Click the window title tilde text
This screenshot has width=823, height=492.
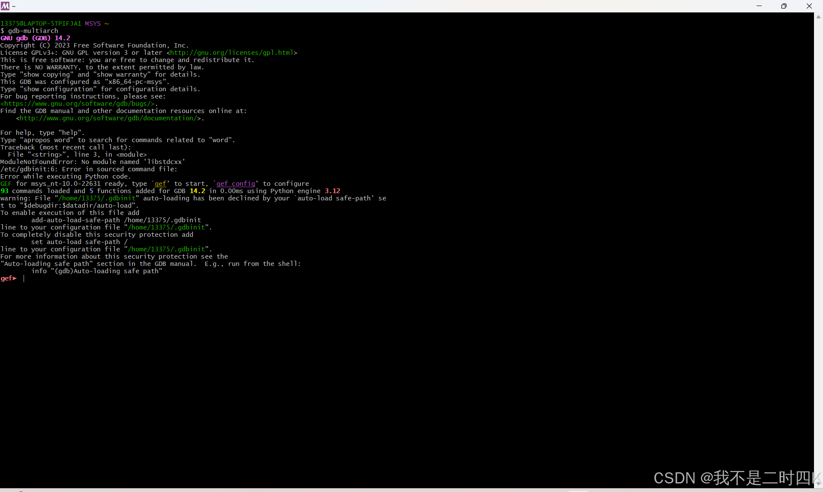tap(14, 6)
